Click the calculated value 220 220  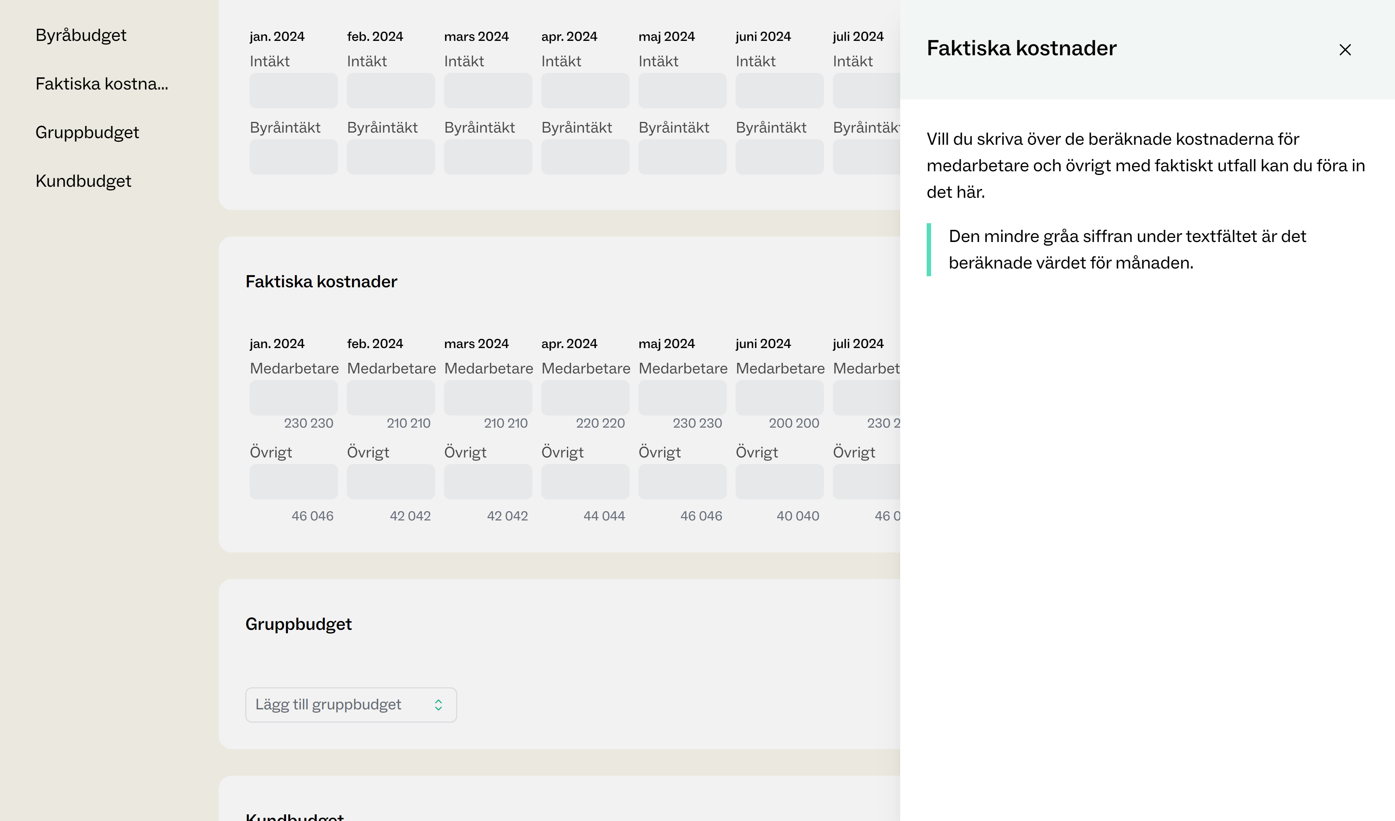click(600, 423)
